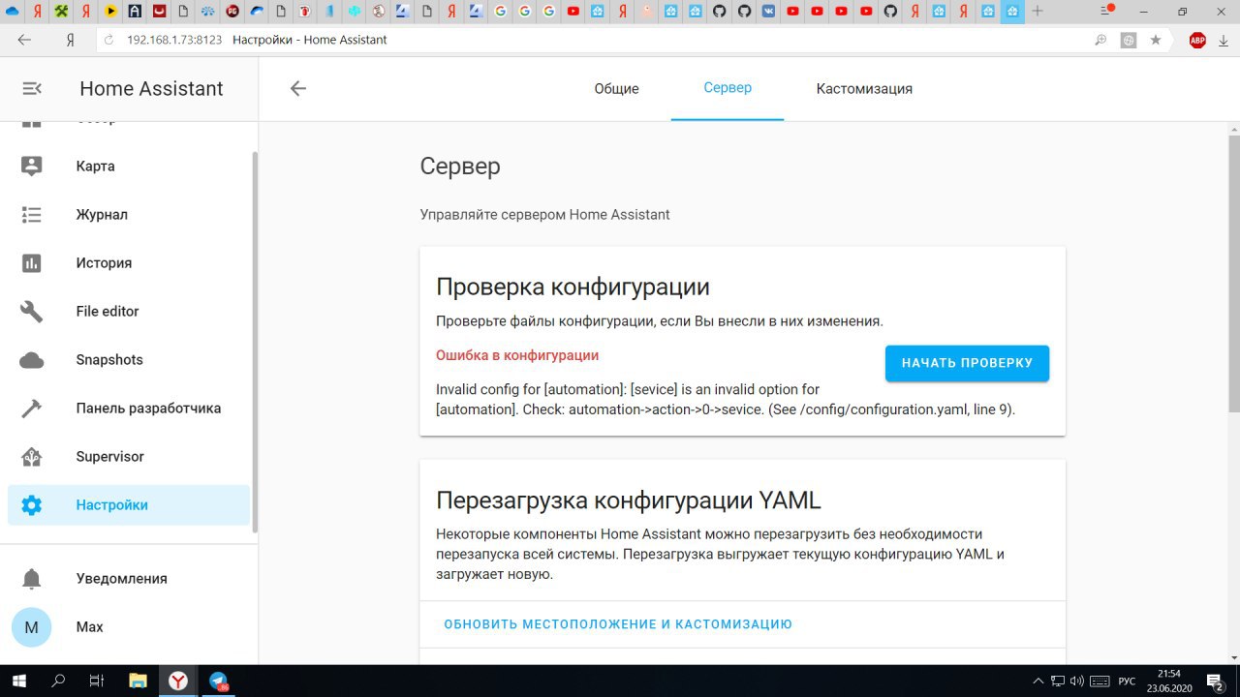
Task: Open История in the sidebar
Action: coord(129,263)
